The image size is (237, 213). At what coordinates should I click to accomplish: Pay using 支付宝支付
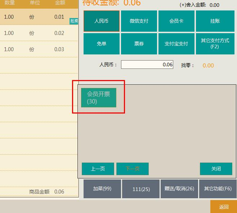(176, 44)
